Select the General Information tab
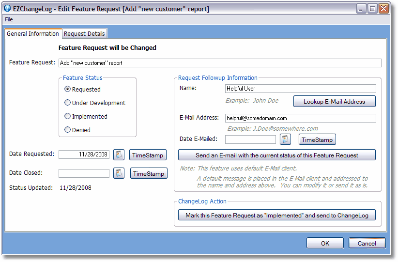This screenshot has width=398, height=262. (33, 33)
